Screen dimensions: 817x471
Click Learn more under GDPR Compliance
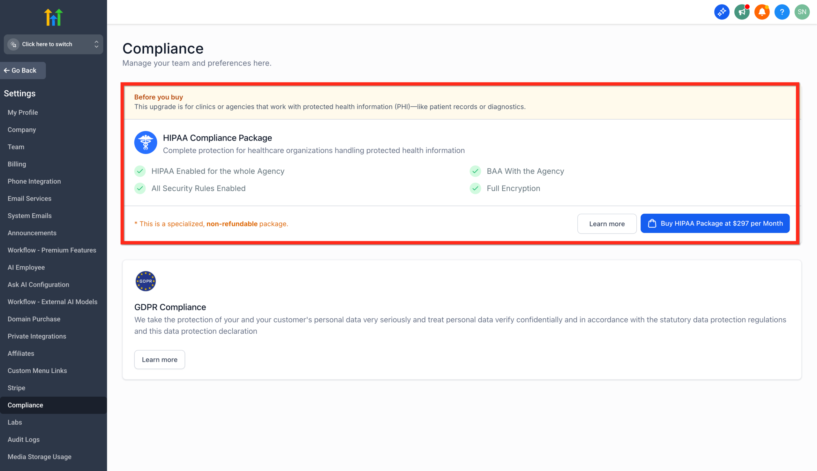(x=159, y=359)
